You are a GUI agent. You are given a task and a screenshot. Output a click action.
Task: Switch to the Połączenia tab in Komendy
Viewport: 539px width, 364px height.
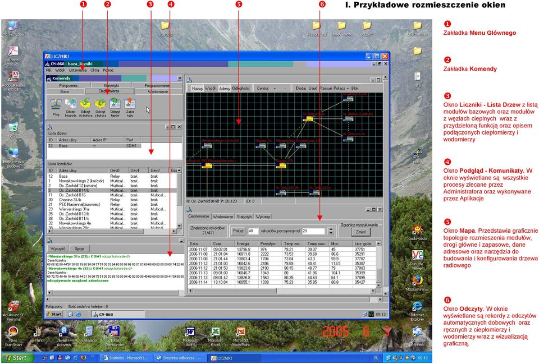68,85
